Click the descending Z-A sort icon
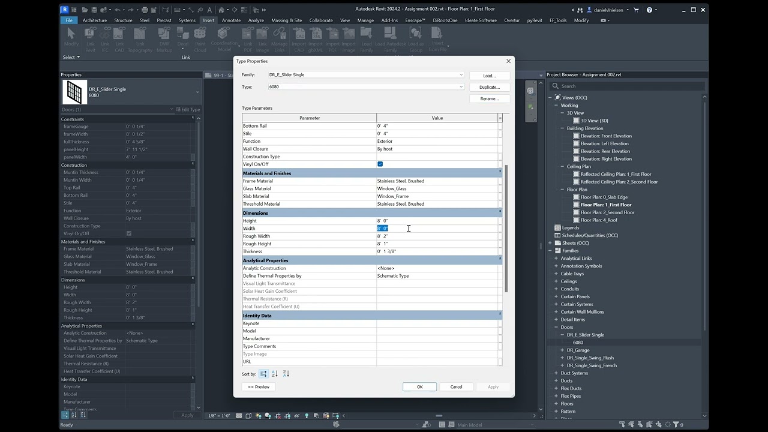 tap(286, 374)
